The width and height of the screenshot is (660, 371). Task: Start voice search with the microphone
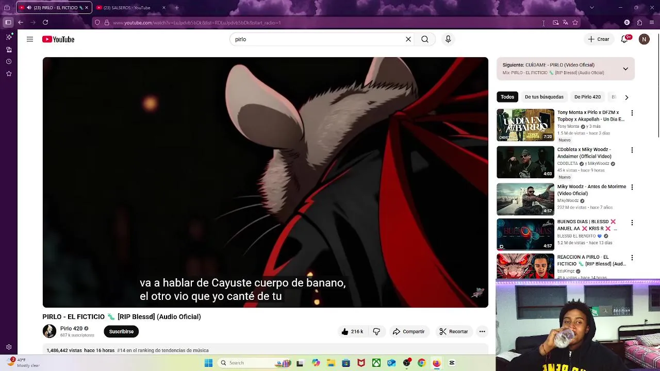(x=448, y=39)
